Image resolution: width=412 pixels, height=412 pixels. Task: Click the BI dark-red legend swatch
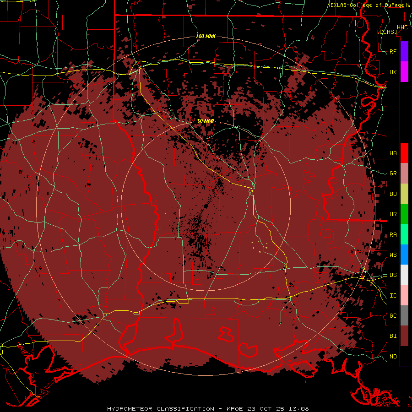click(x=404, y=336)
